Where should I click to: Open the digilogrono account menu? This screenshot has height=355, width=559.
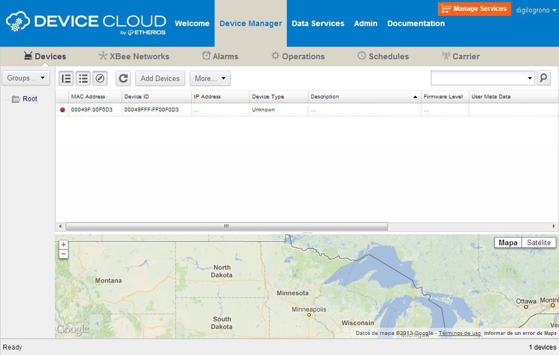[x=536, y=10]
